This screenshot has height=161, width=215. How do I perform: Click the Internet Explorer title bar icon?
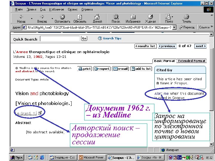click(x=12, y=3)
